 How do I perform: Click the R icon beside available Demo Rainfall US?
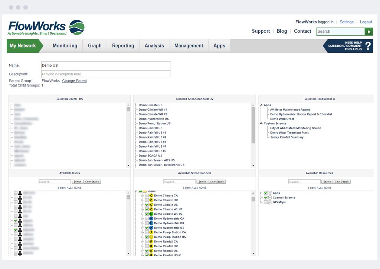click(x=151, y=251)
